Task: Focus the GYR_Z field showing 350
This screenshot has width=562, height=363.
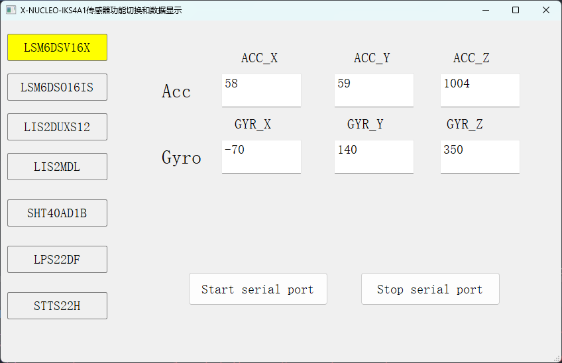Action: tap(480, 156)
